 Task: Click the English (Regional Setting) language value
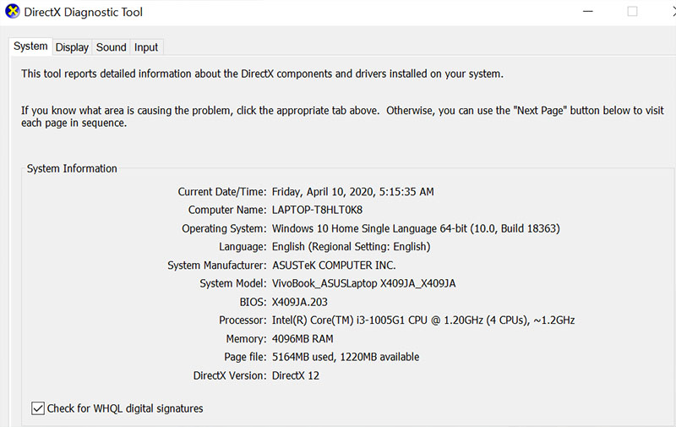click(351, 247)
